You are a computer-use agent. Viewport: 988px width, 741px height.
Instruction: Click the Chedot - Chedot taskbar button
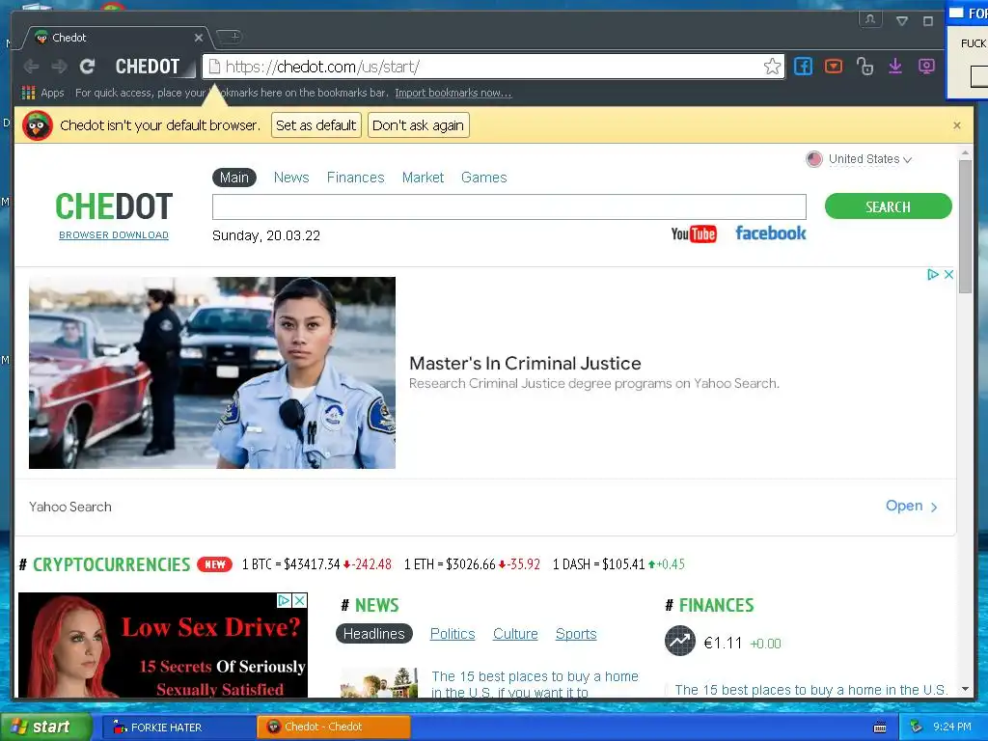pyautogui.click(x=333, y=727)
